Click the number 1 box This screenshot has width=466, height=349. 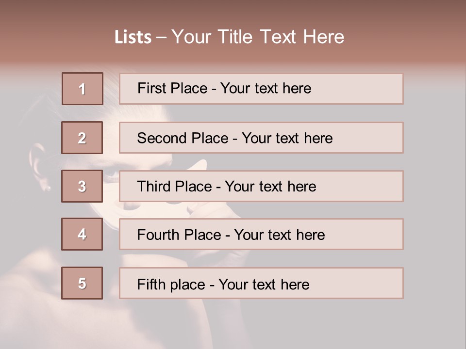[83, 89]
